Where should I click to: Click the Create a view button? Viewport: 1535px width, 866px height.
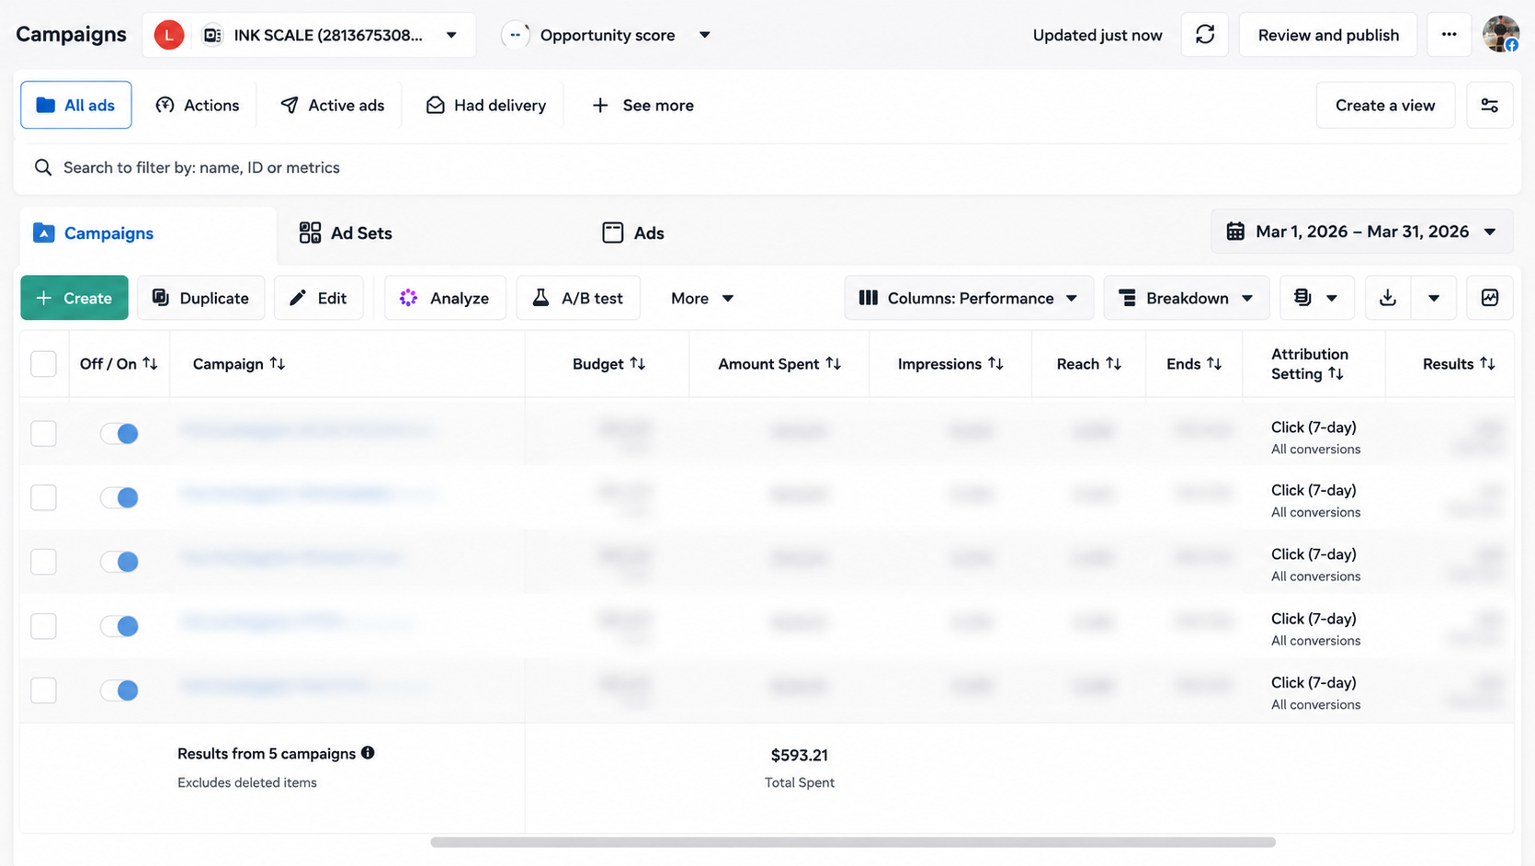[1385, 105]
